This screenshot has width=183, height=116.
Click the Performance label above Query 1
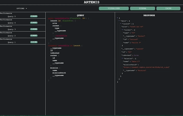(6, 39)
